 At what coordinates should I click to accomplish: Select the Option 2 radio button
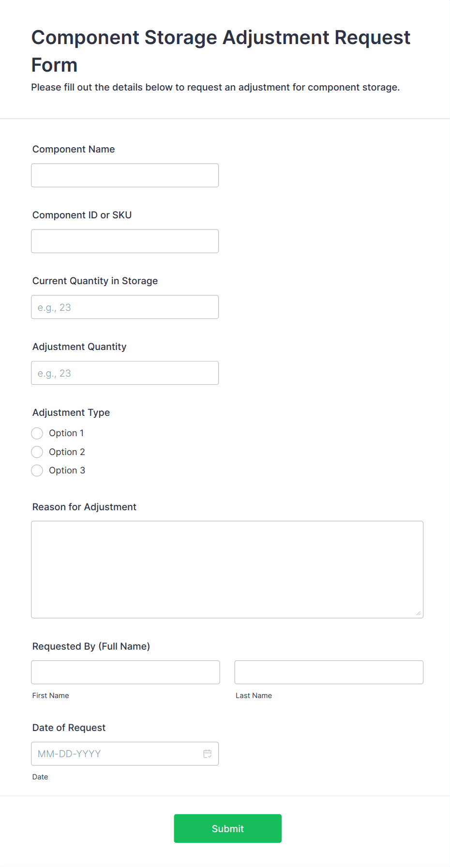pyautogui.click(x=37, y=452)
